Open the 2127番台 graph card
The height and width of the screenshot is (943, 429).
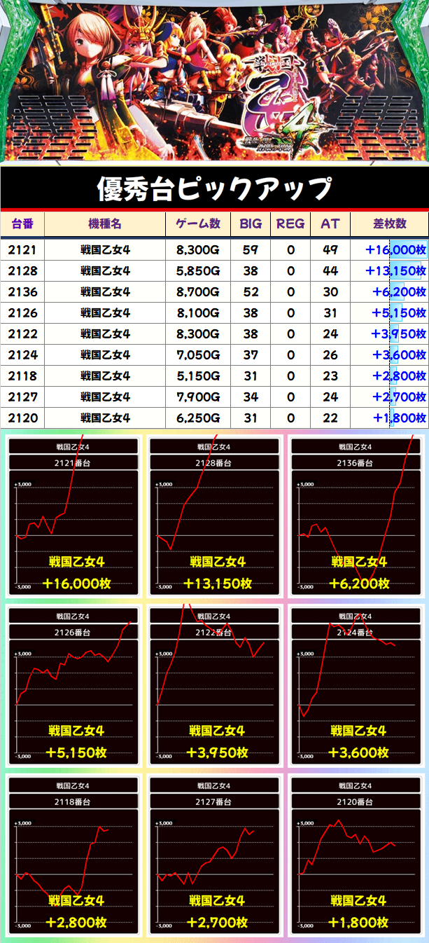(214, 855)
